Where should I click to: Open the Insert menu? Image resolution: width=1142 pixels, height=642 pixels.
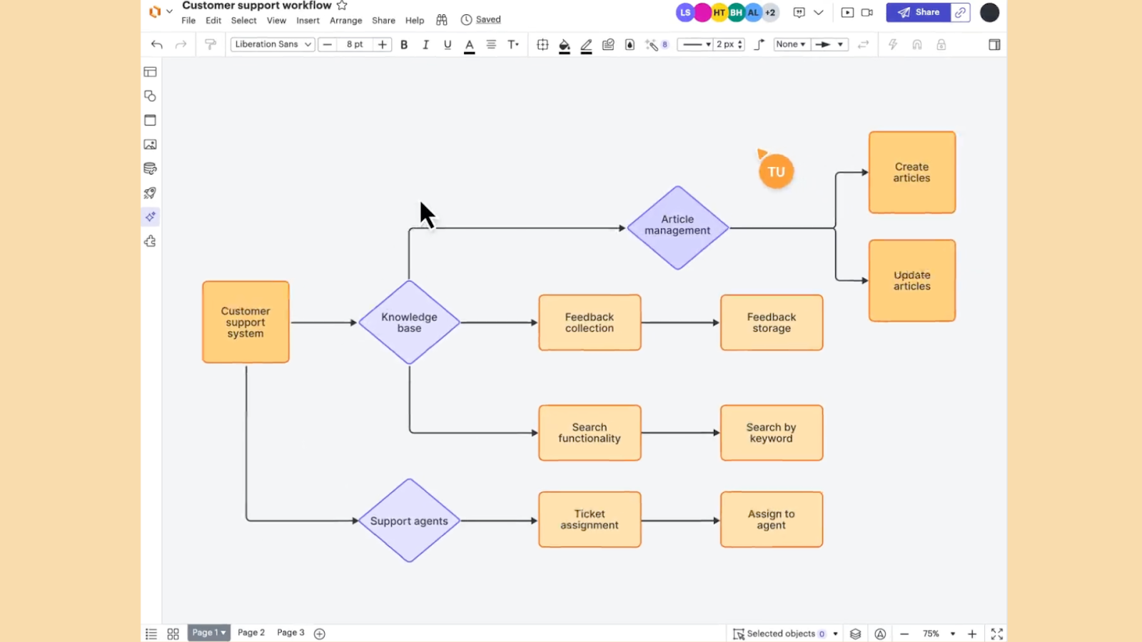[x=308, y=21]
